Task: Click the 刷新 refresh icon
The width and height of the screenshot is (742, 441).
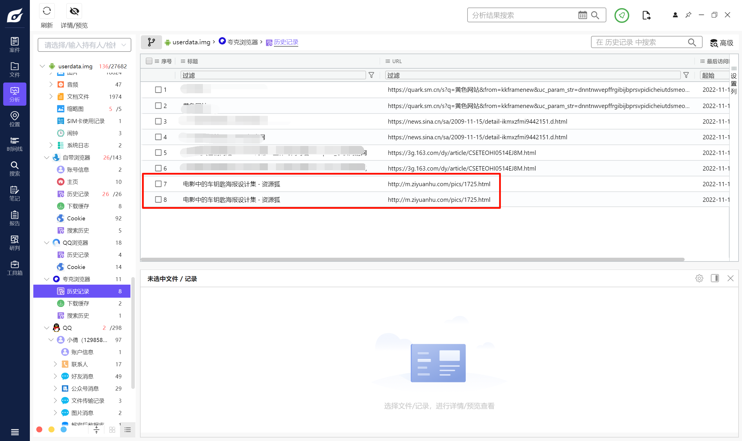Action: point(47,11)
